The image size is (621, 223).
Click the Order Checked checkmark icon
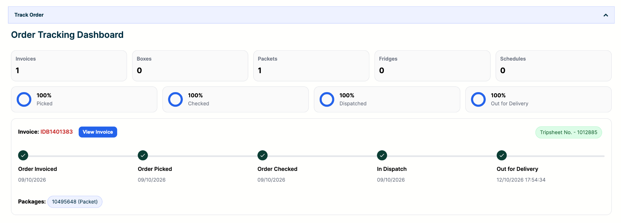click(x=262, y=155)
